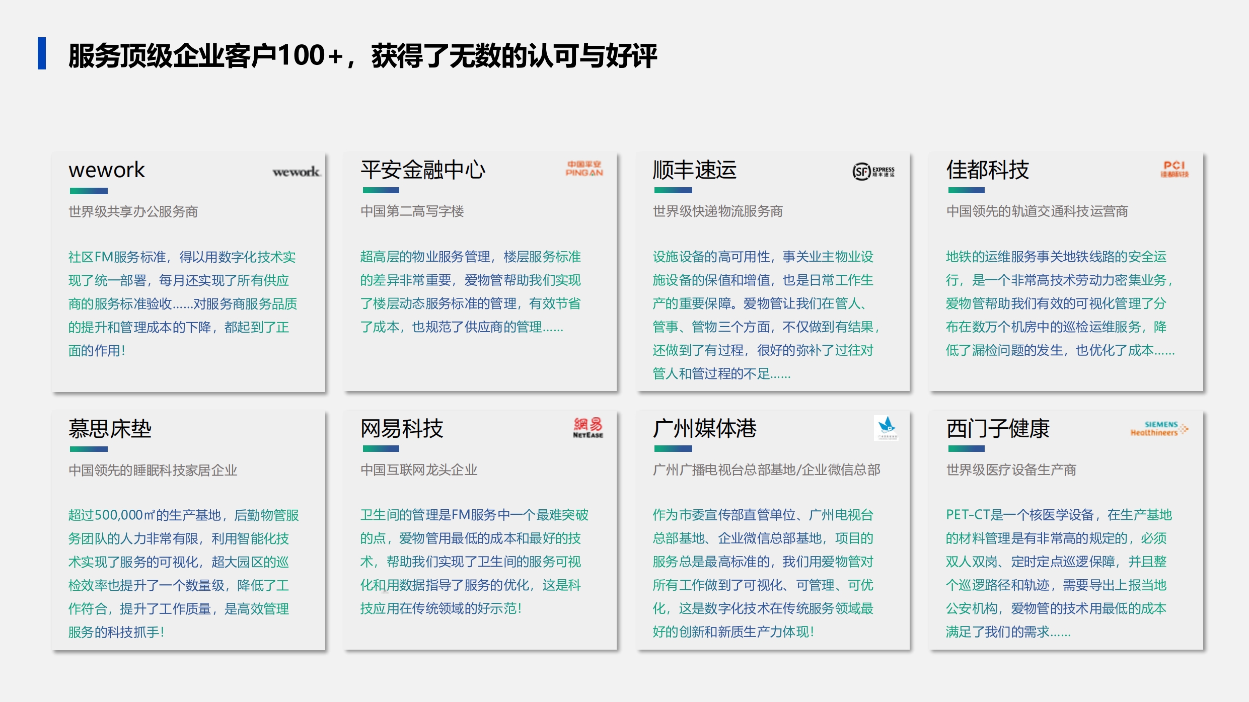This screenshot has height=702, width=1249.
Task: Click subtitle 广州广播电视台总部基地/企业微信总部
Action: click(767, 470)
